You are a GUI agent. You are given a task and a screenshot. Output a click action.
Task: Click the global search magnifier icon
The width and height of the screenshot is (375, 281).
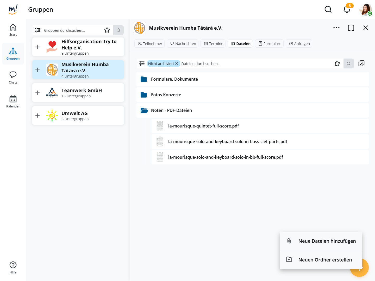click(328, 10)
